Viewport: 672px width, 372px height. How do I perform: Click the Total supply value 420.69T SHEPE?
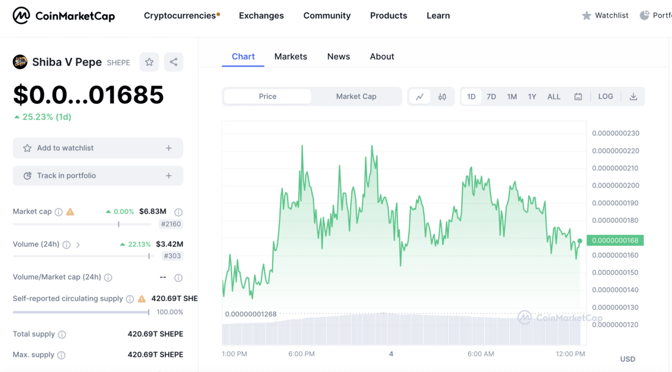(x=156, y=334)
